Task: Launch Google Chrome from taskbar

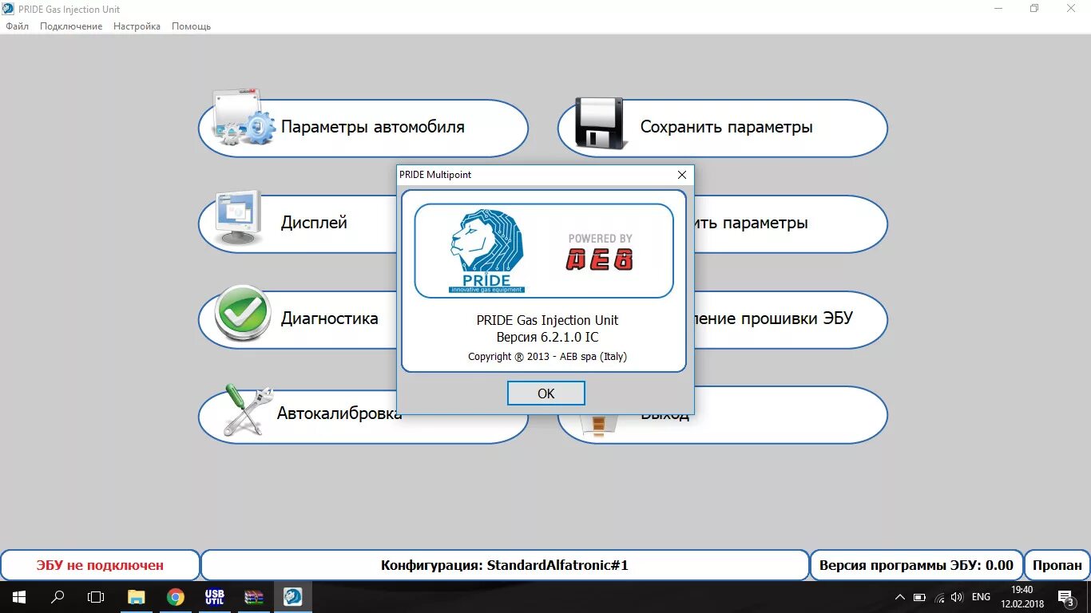Action: pos(176,597)
